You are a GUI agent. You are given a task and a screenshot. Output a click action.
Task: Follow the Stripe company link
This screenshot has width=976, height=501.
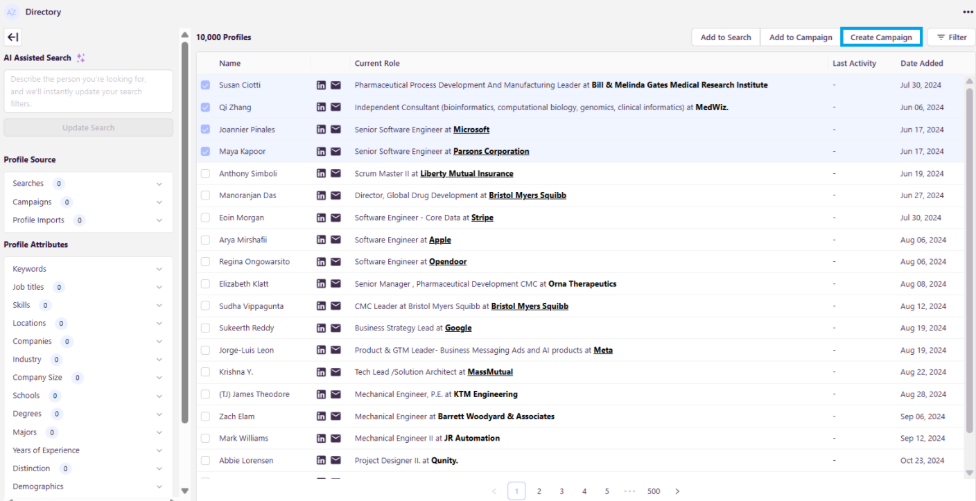tap(482, 218)
